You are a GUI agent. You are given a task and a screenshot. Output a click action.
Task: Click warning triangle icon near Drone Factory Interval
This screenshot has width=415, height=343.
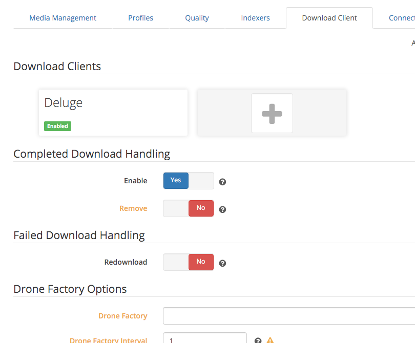pos(270,340)
